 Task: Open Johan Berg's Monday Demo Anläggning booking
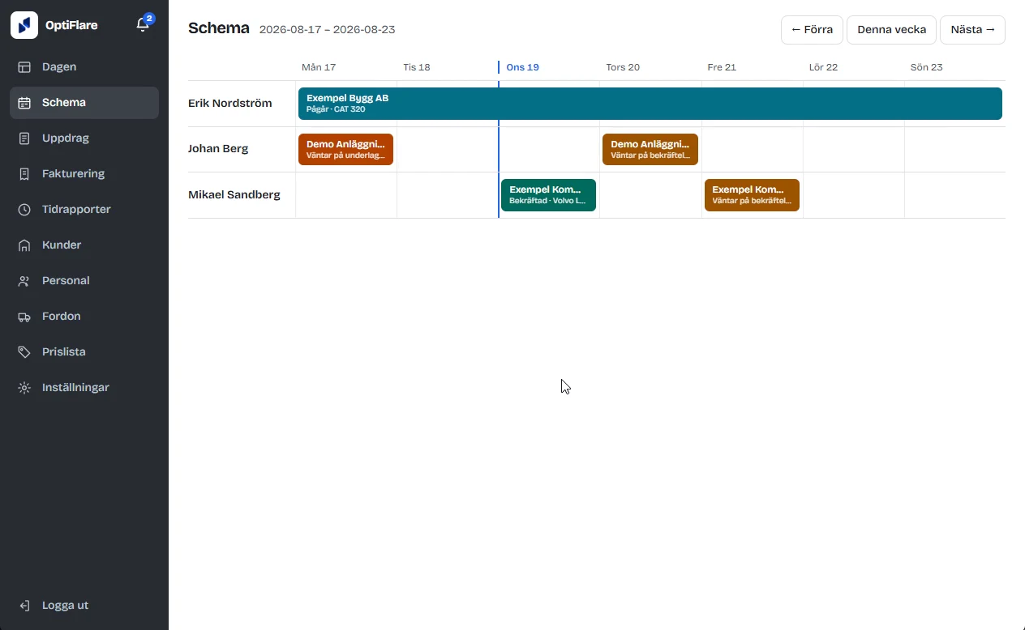tap(345, 150)
